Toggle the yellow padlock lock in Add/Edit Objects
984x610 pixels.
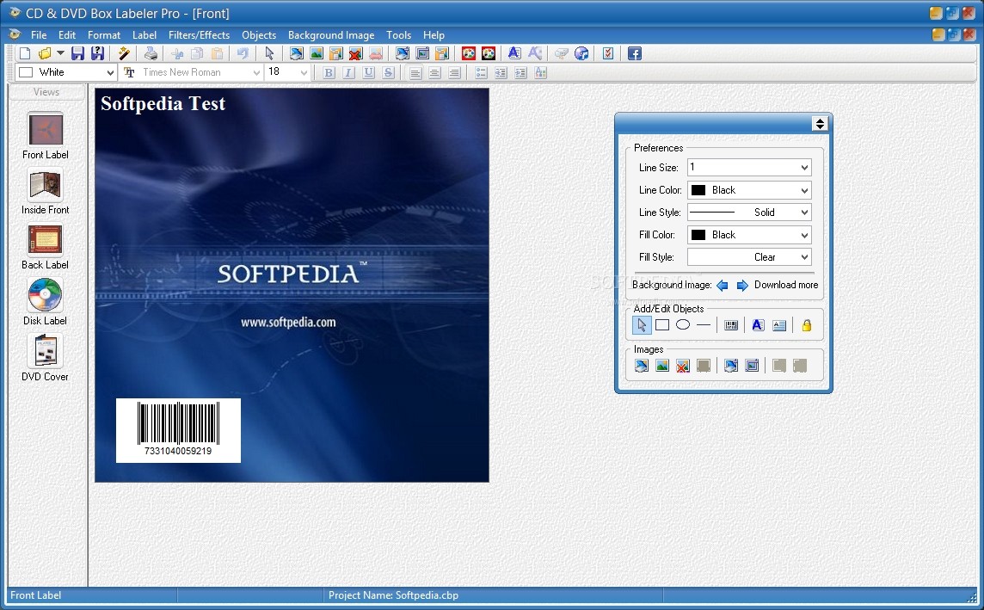click(x=807, y=325)
